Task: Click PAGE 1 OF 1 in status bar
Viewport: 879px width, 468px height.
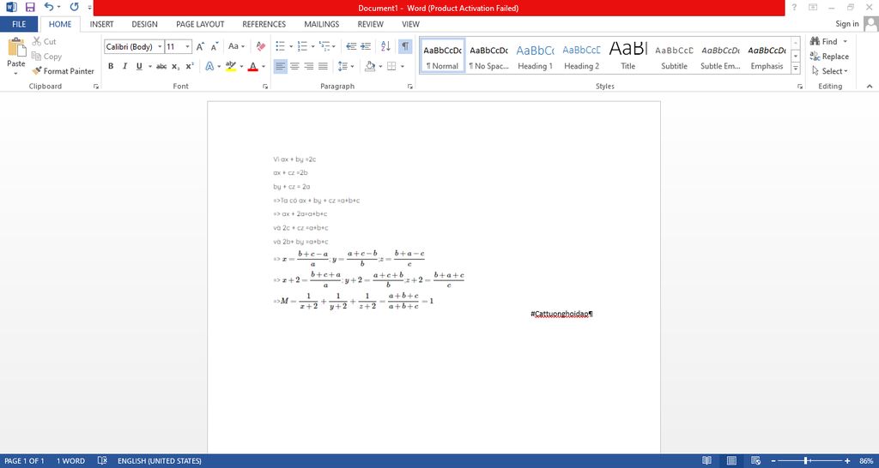Action: tap(24, 461)
